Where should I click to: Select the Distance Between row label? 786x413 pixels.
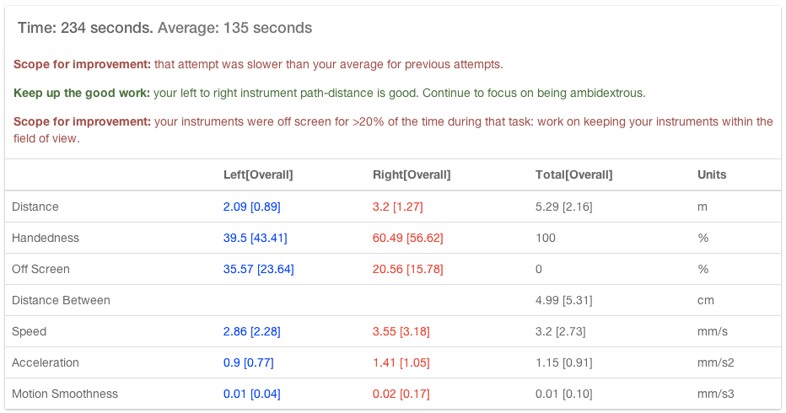point(61,300)
